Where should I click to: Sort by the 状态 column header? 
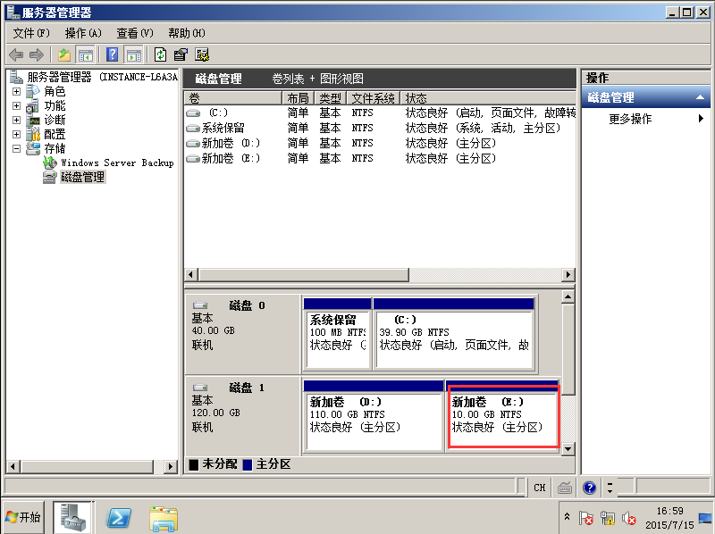[488, 98]
